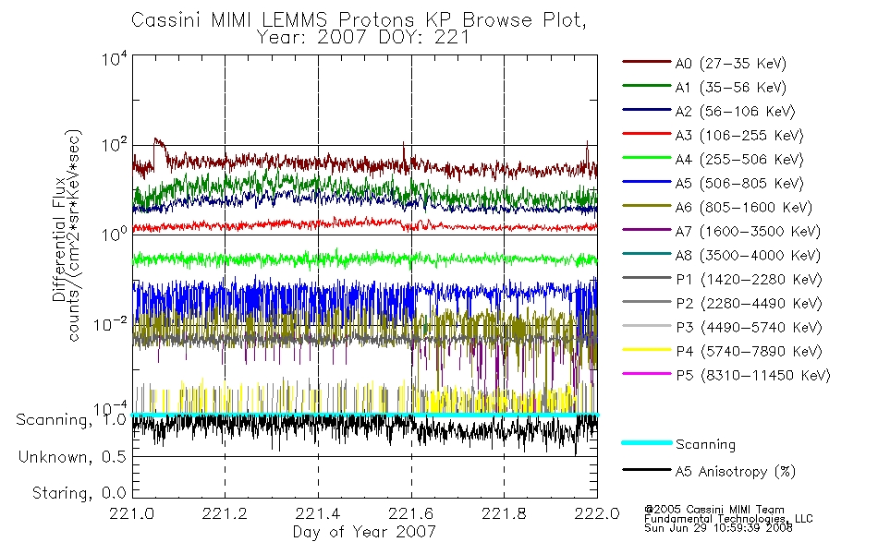Click the black A5 Anisotropy legend line
Screen dimensions: 878x554
[x=646, y=470]
